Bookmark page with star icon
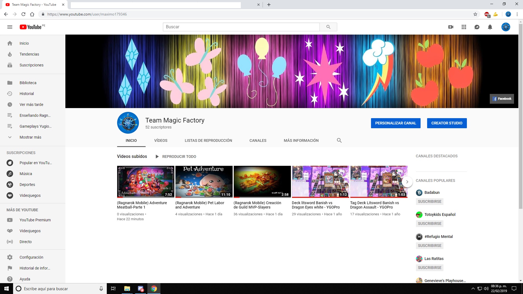523x294 pixels. [475, 14]
